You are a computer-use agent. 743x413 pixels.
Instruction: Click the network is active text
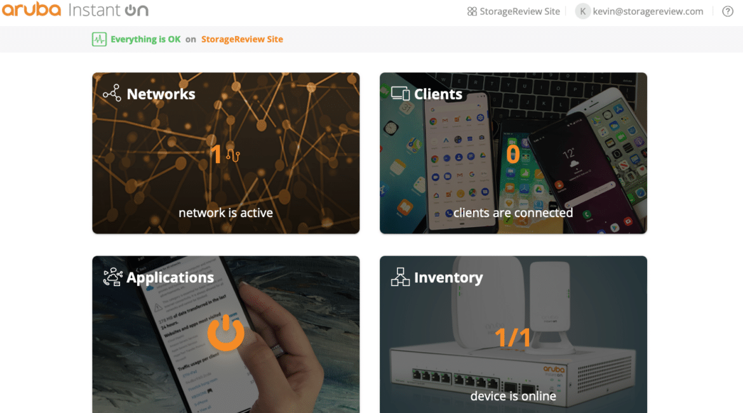pos(225,213)
